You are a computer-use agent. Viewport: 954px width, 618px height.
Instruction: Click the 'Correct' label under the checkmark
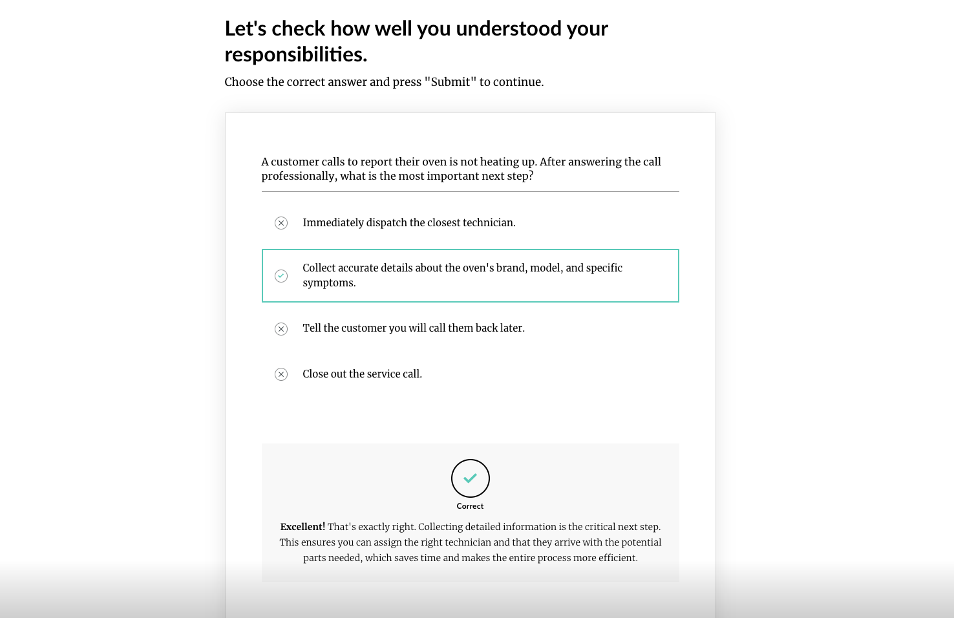coord(470,506)
